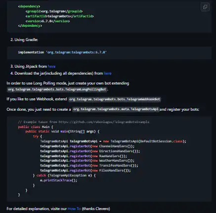The width and height of the screenshot is (216, 213).
Task: Click the 'public class Main {' line
Action: tap(36, 127)
